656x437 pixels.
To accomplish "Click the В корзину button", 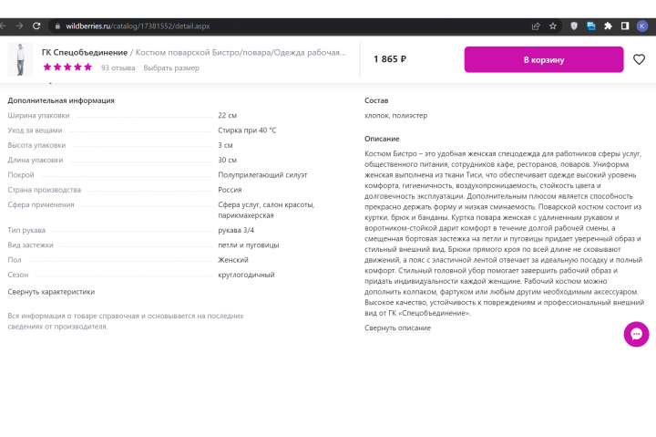I will tap(543, 59).
